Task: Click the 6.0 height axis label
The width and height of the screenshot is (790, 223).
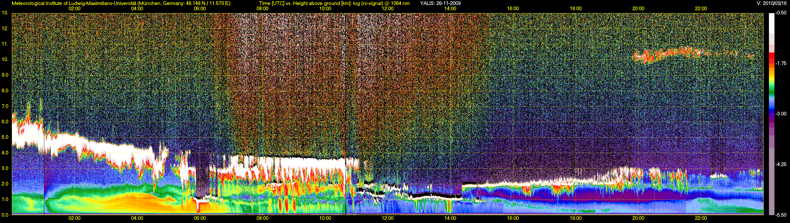Action: 5,121
